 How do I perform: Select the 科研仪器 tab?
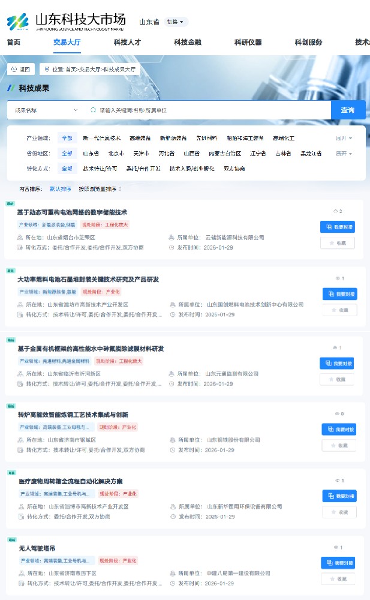[x=248, y=42]
